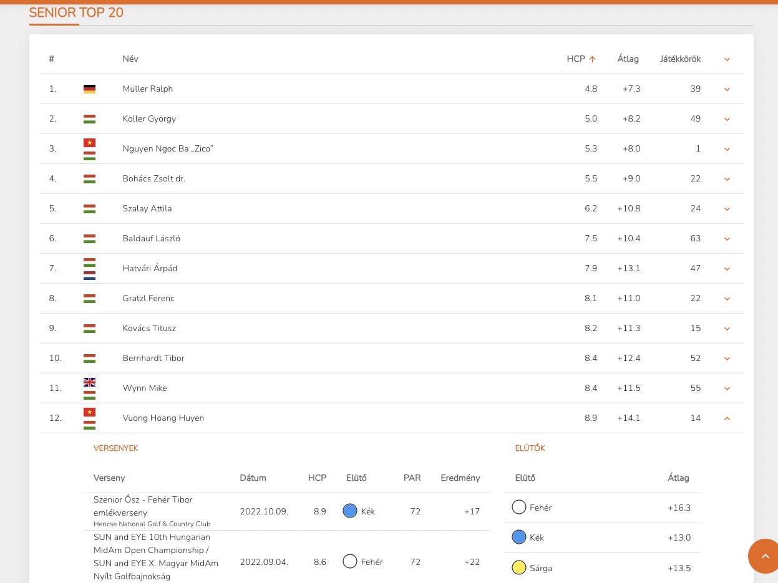Click the Hungarian flag beside Bohács Zsolt dr.
This screenshot has width=778, height=583.
tap(89, 179)
